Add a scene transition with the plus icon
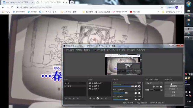Screen dimensions: 193x108 153,87
